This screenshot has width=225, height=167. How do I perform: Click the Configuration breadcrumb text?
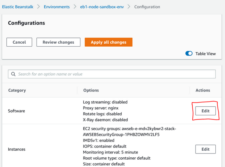coord(147,7)
